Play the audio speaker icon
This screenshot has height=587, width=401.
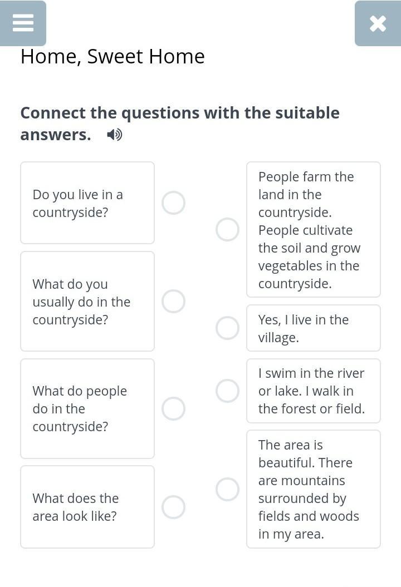[114, 135]
